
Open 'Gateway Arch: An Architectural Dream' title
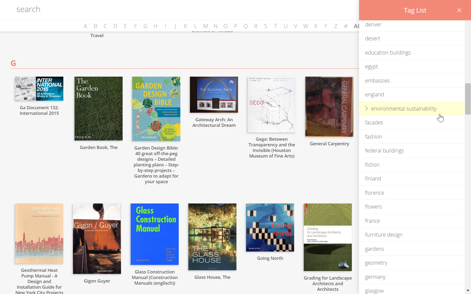tap(214, 123)
